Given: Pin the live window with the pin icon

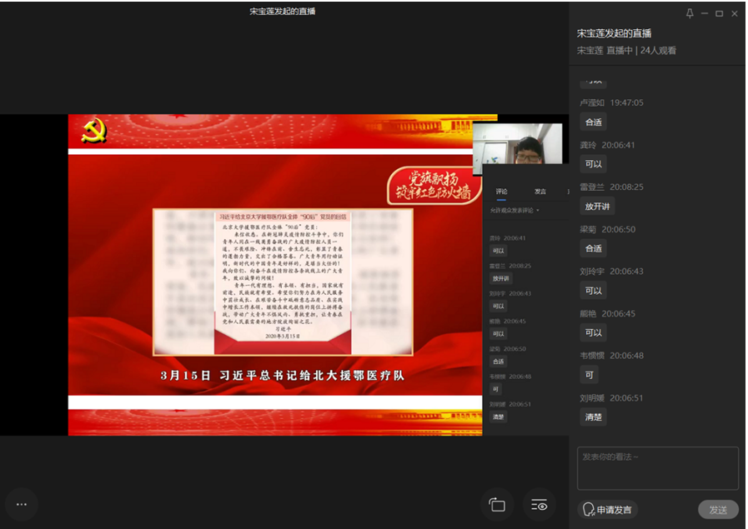Looking at the screenshot, I should click(x=689, y=13).
